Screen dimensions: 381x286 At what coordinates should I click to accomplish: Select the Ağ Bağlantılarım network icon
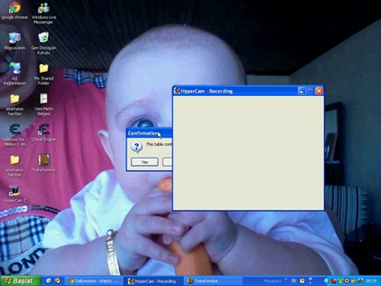pyautogui.click(x=15, y=74)
